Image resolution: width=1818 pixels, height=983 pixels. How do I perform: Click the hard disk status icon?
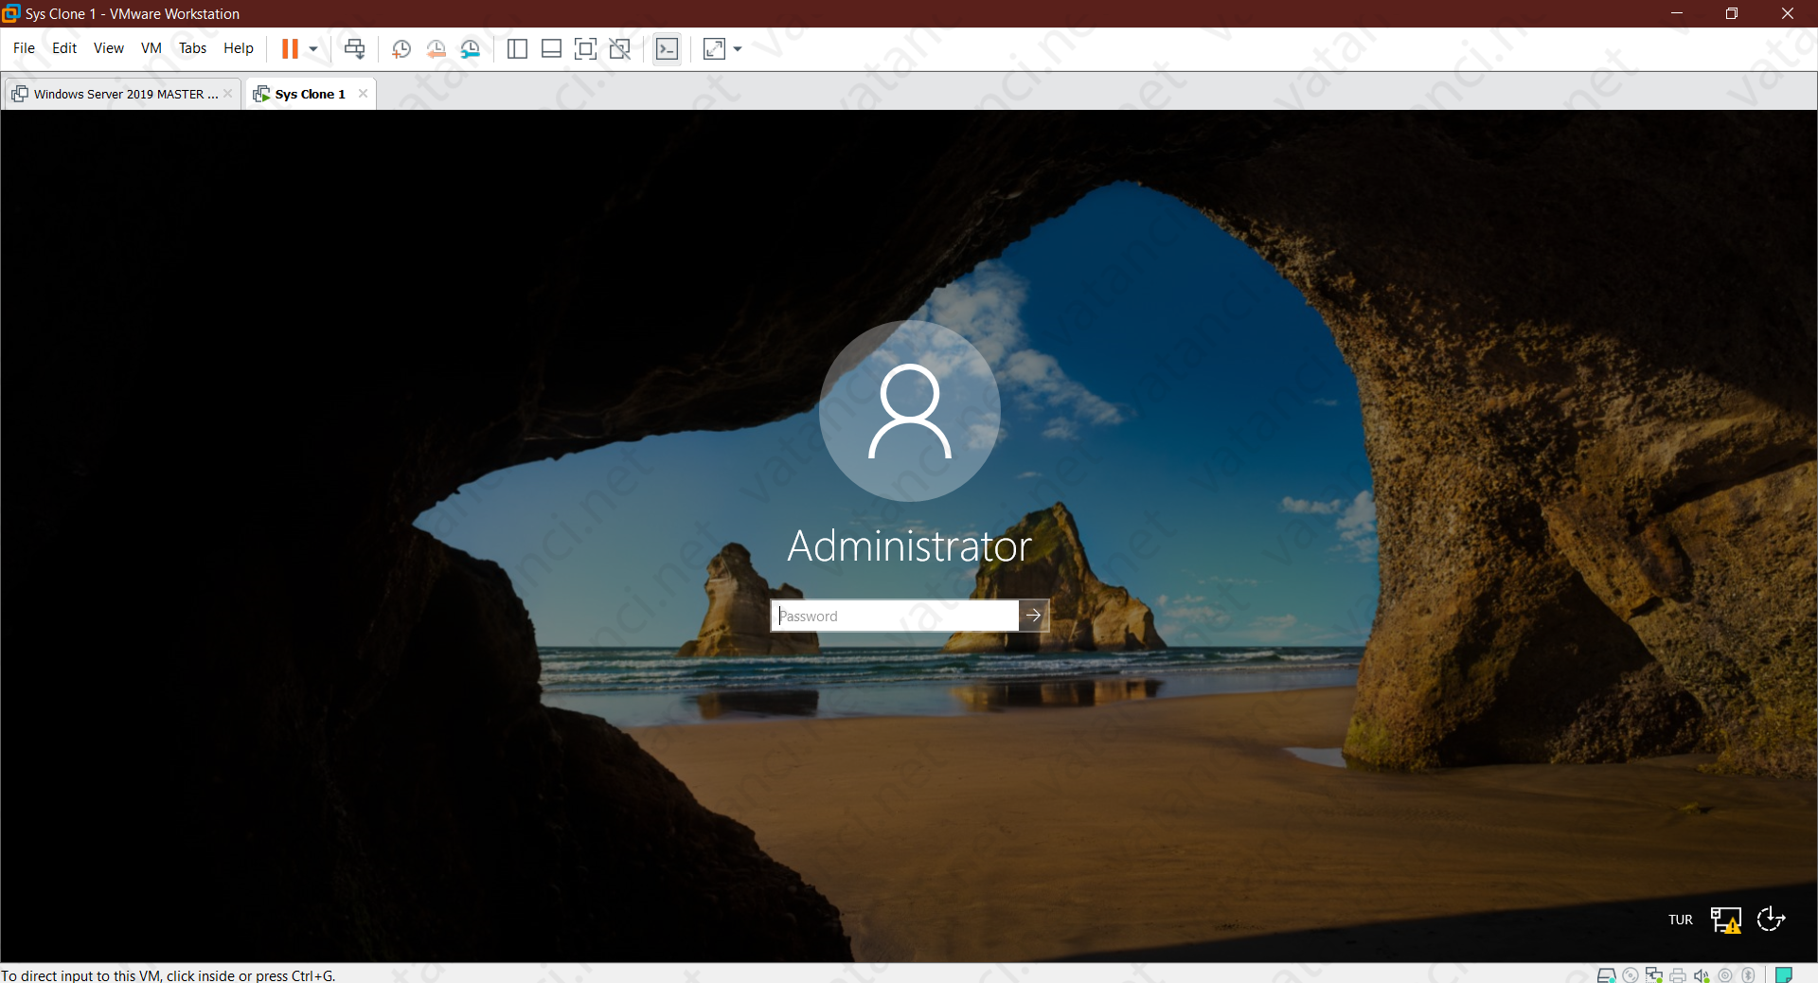coord(1606,974)
